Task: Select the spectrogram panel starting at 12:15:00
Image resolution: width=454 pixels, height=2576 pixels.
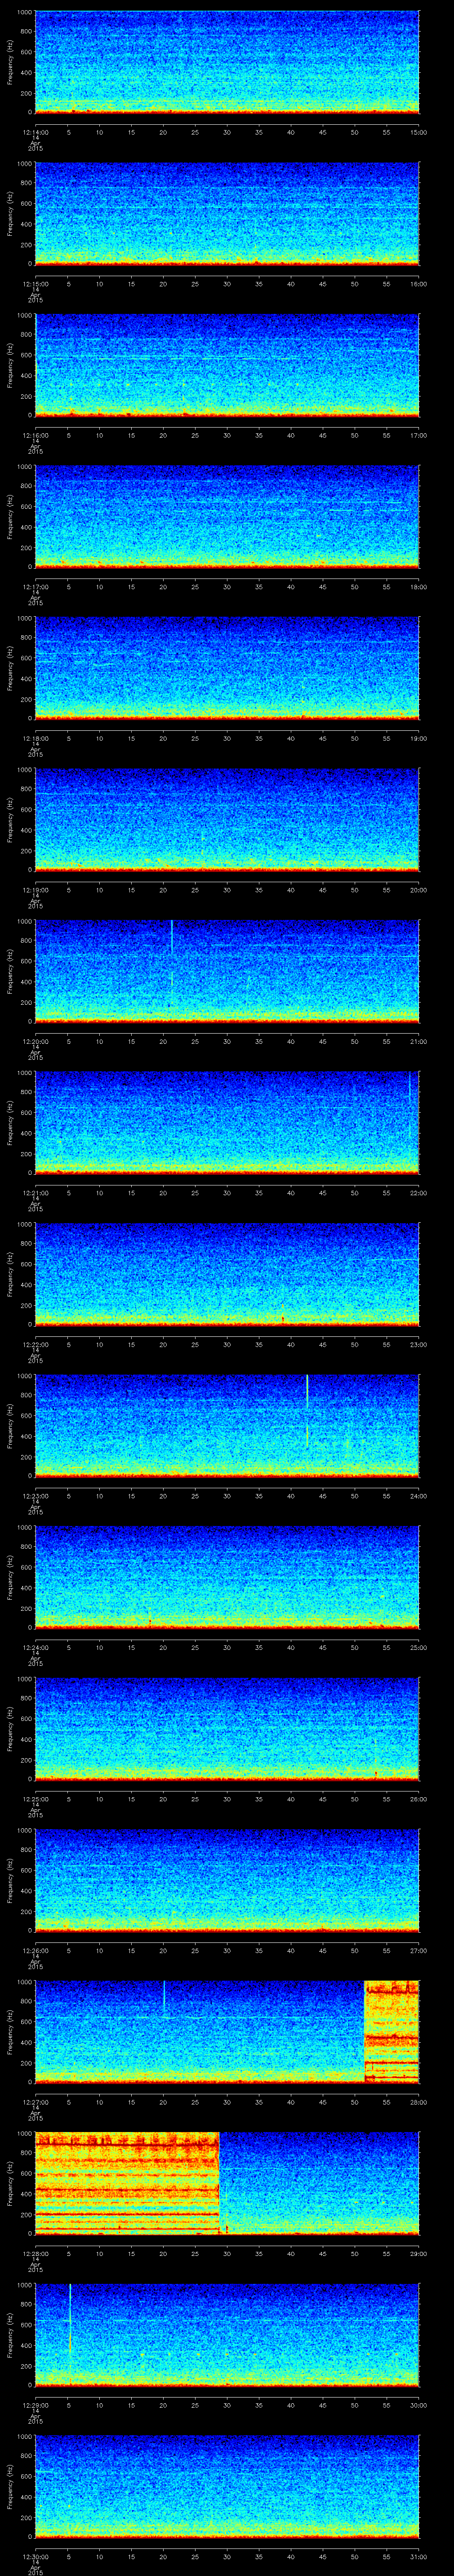Action: tap(227, 214)
